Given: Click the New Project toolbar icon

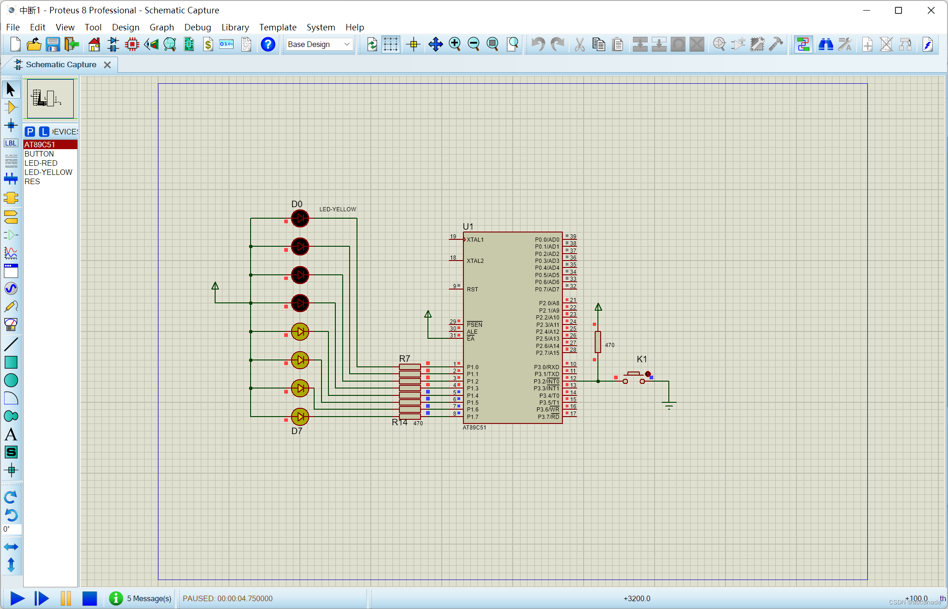Looking at the screenshot, I should (x=15, y=44).
